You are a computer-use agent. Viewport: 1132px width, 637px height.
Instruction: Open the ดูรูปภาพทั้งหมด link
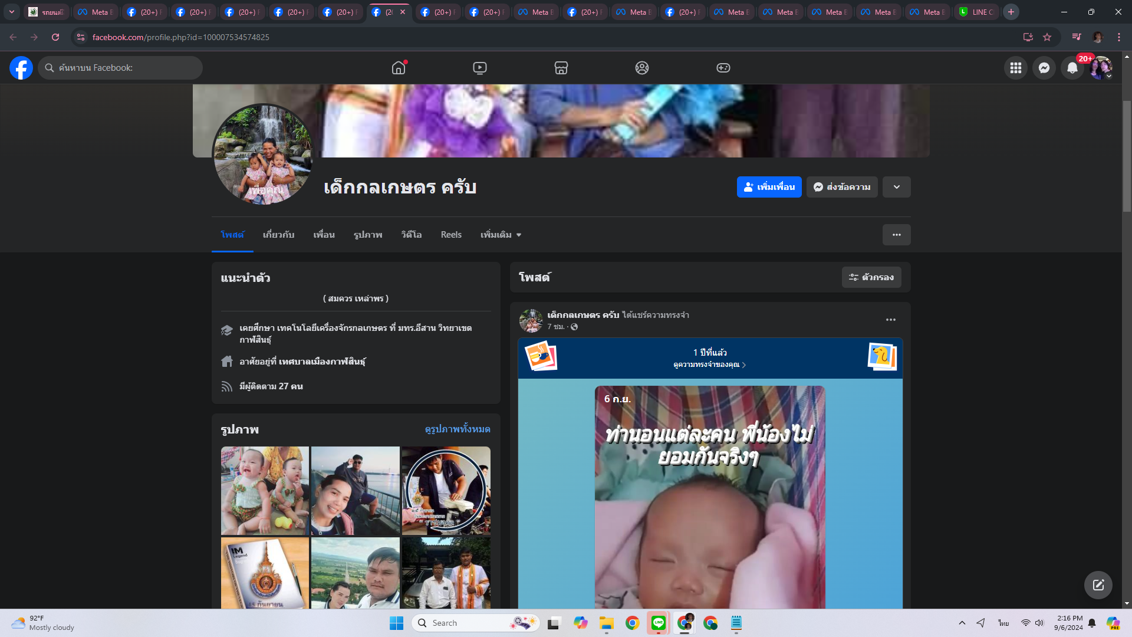[458, 429]
